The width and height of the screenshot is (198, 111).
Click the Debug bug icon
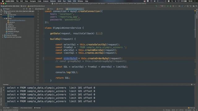[x=170, y=6]
